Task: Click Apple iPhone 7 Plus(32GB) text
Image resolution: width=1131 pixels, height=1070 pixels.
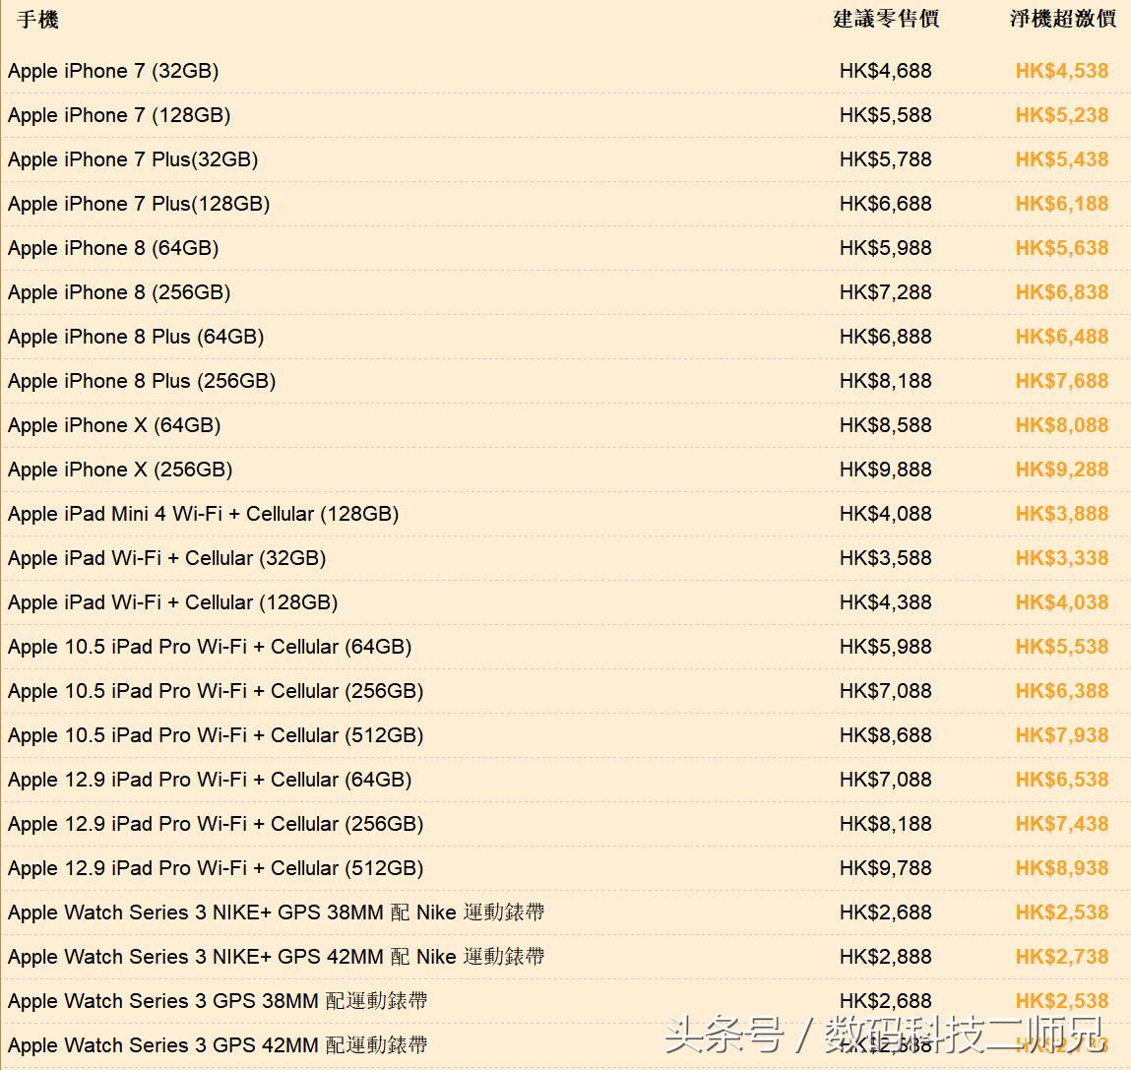Action: 133,159
